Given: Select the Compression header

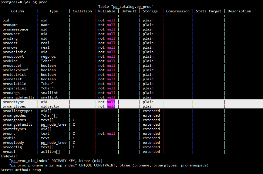Looking at the screenshot, I should 178,11.
